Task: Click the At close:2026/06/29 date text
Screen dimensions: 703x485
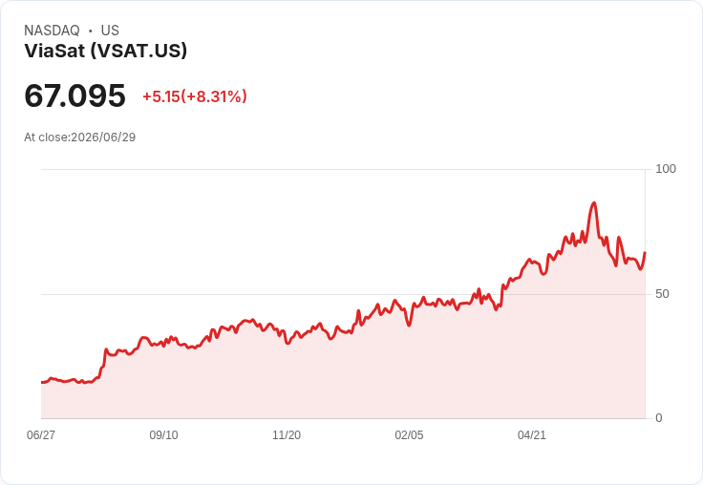Action: 80,137
